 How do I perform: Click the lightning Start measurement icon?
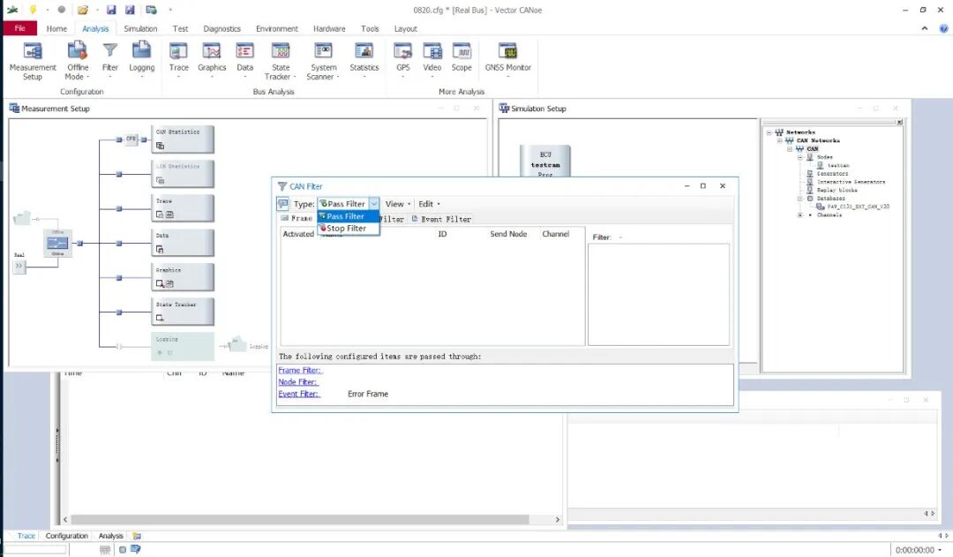34,10
